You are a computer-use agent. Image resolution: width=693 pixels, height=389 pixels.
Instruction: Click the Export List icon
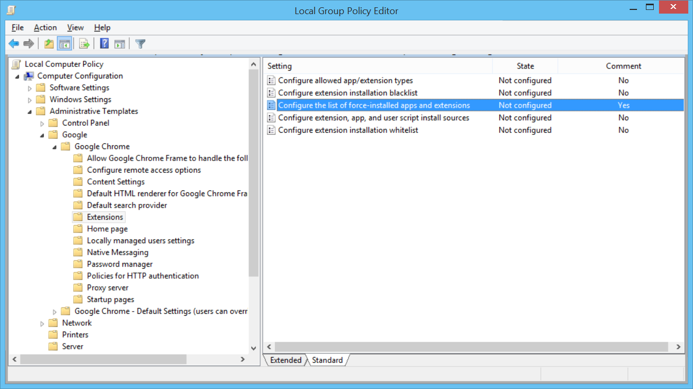click(84, 43)
